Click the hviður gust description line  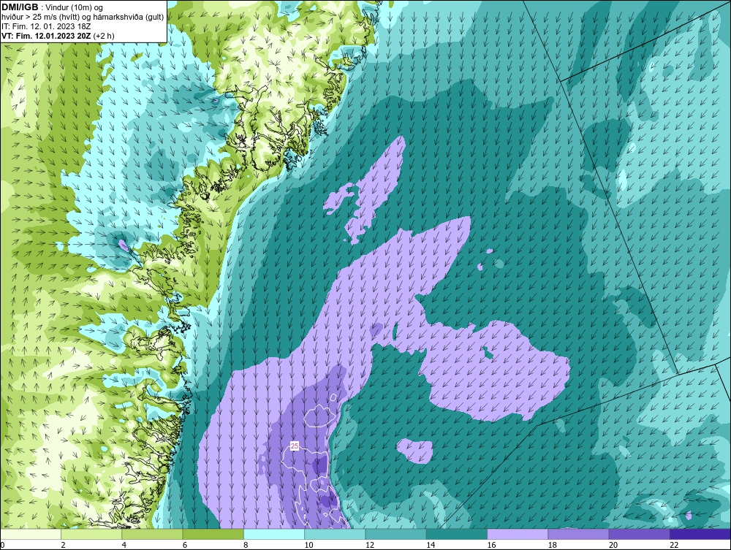click(x=83, y=18)
